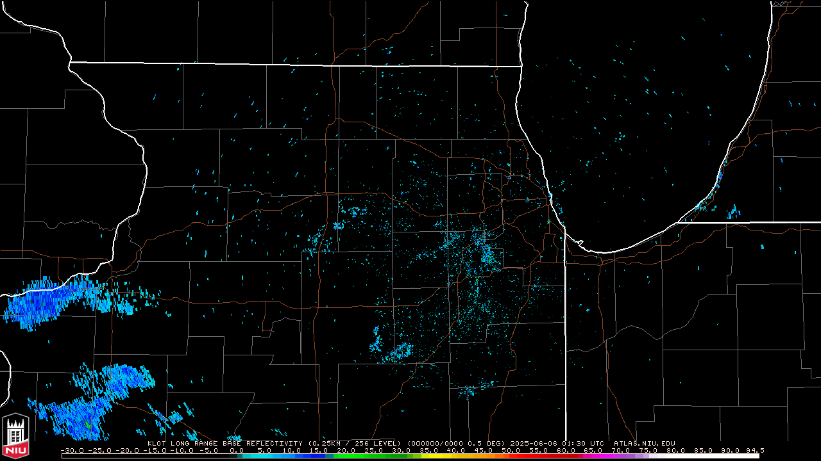Pick the green segment of the reflectivity scale
Screen dimensions: 821x461
(371, 456)
